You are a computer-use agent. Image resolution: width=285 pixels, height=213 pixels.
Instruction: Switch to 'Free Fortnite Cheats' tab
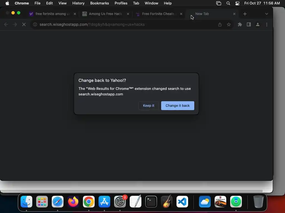(x=158, y=14)
